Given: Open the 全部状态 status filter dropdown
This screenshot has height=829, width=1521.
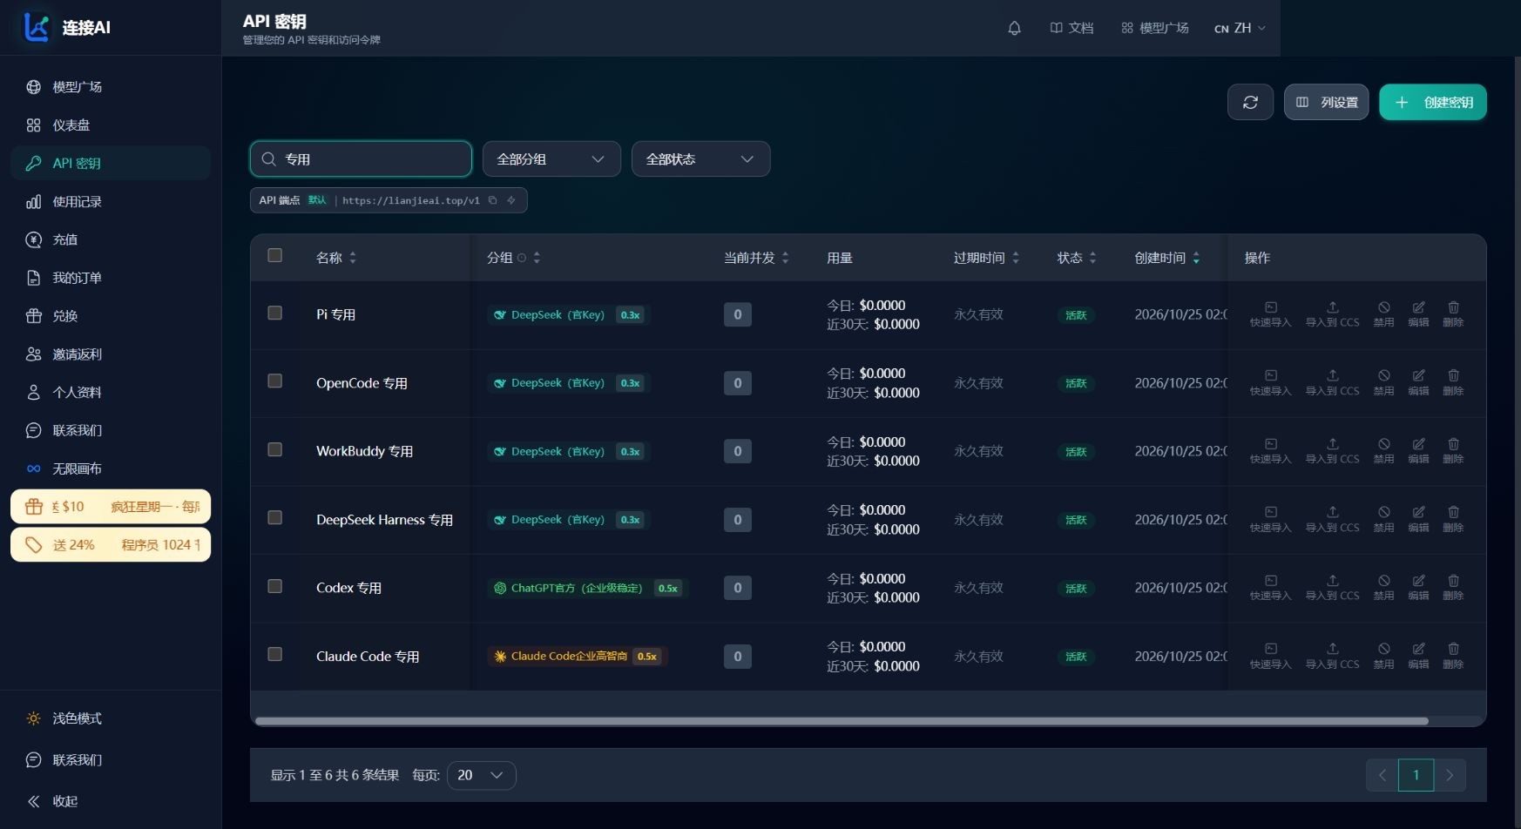Looking at the screenshot, I should [x=700, y=159].
